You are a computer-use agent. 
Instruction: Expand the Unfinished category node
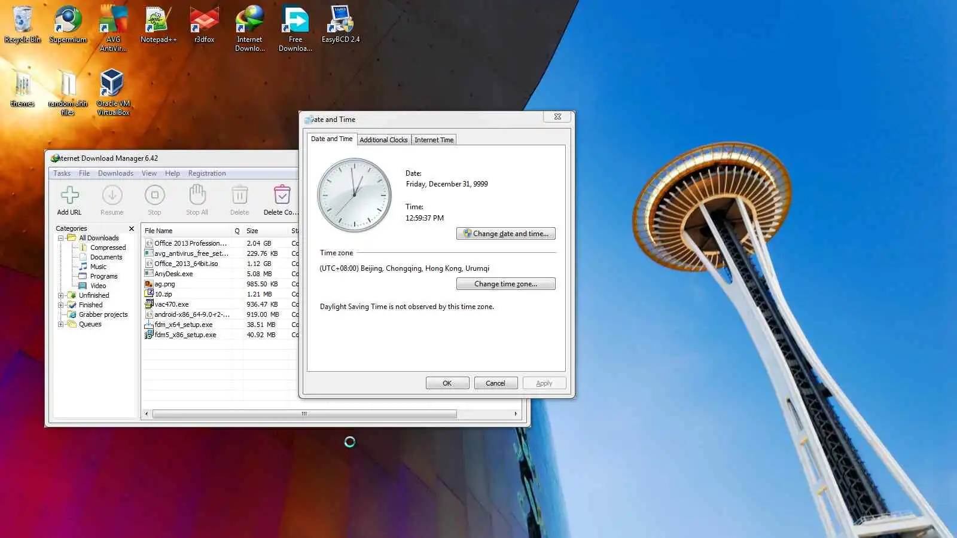[60, 295]
